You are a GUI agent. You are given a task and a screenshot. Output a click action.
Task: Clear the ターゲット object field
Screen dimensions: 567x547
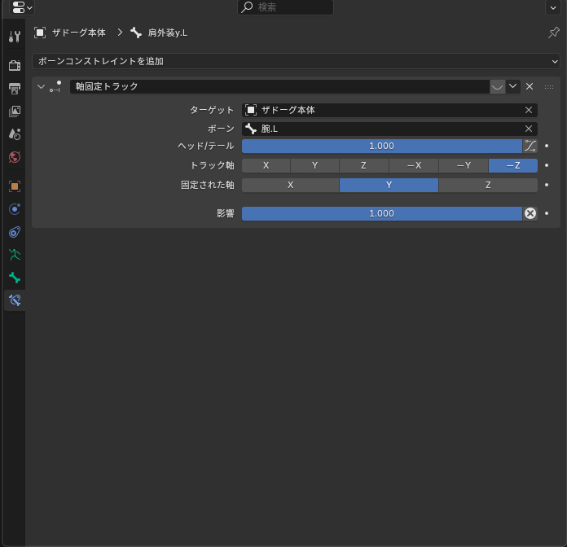(x=529, y=110)
